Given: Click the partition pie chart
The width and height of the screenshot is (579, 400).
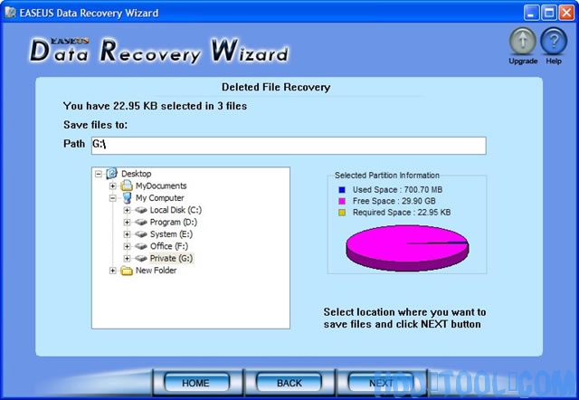Looking at the screenshot, I should point(407,248).
